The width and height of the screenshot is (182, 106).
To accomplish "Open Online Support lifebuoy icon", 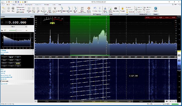I will (89, 9).
